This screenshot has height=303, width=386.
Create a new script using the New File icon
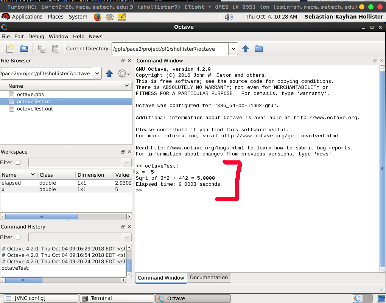pyautogui.click(x=10, y=48)
